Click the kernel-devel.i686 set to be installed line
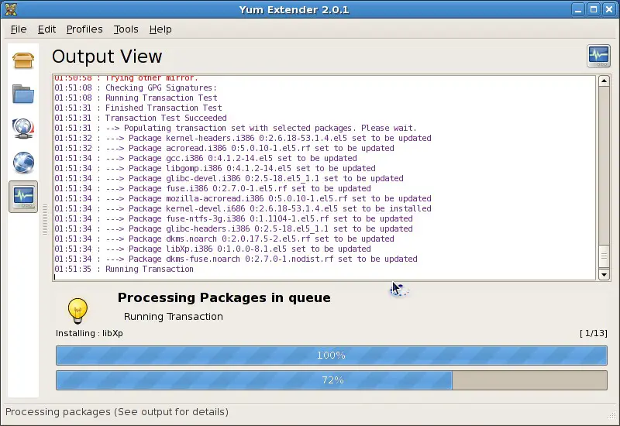The height and width of the screenshot is (426, 620). click(x=243, y=208)
